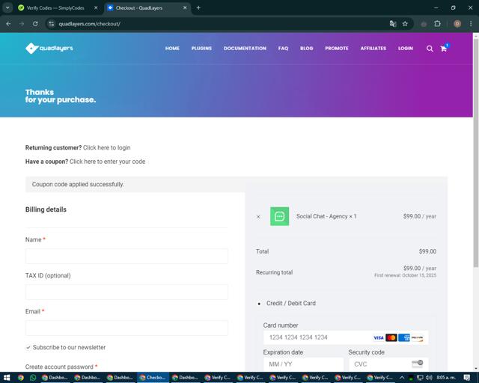Go back using the browser back arrow
This screenshot has width=479, height=383.
[x=8, y=23]
